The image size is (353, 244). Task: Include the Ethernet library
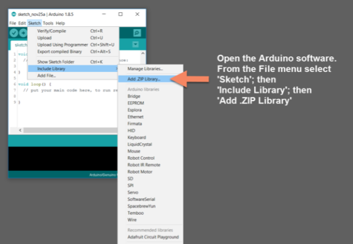(150, 117)
